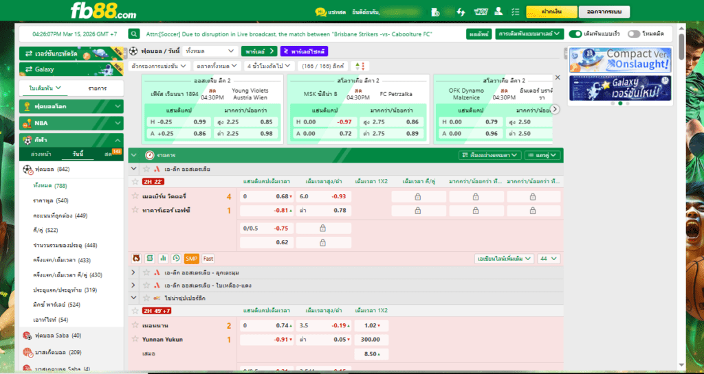
Task: Select Basketball (209) in sidebar
Action: (58, 353)
